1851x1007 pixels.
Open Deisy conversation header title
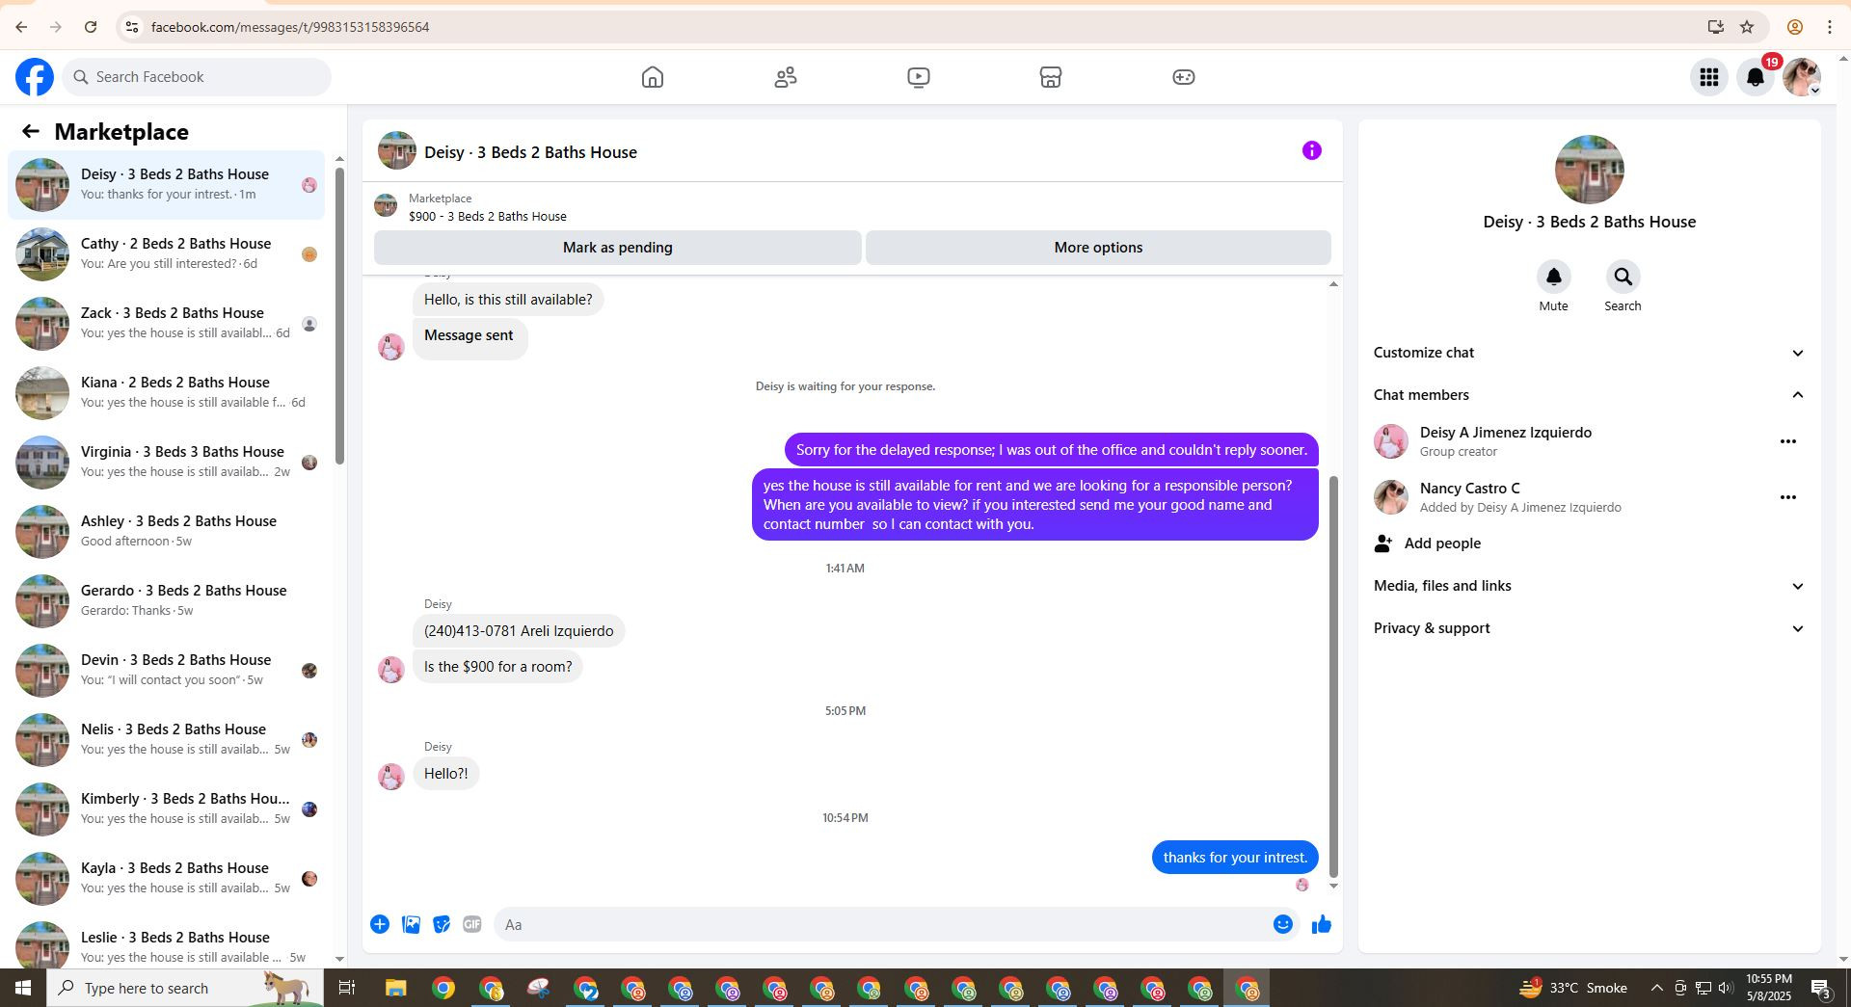tap(530, 152)
